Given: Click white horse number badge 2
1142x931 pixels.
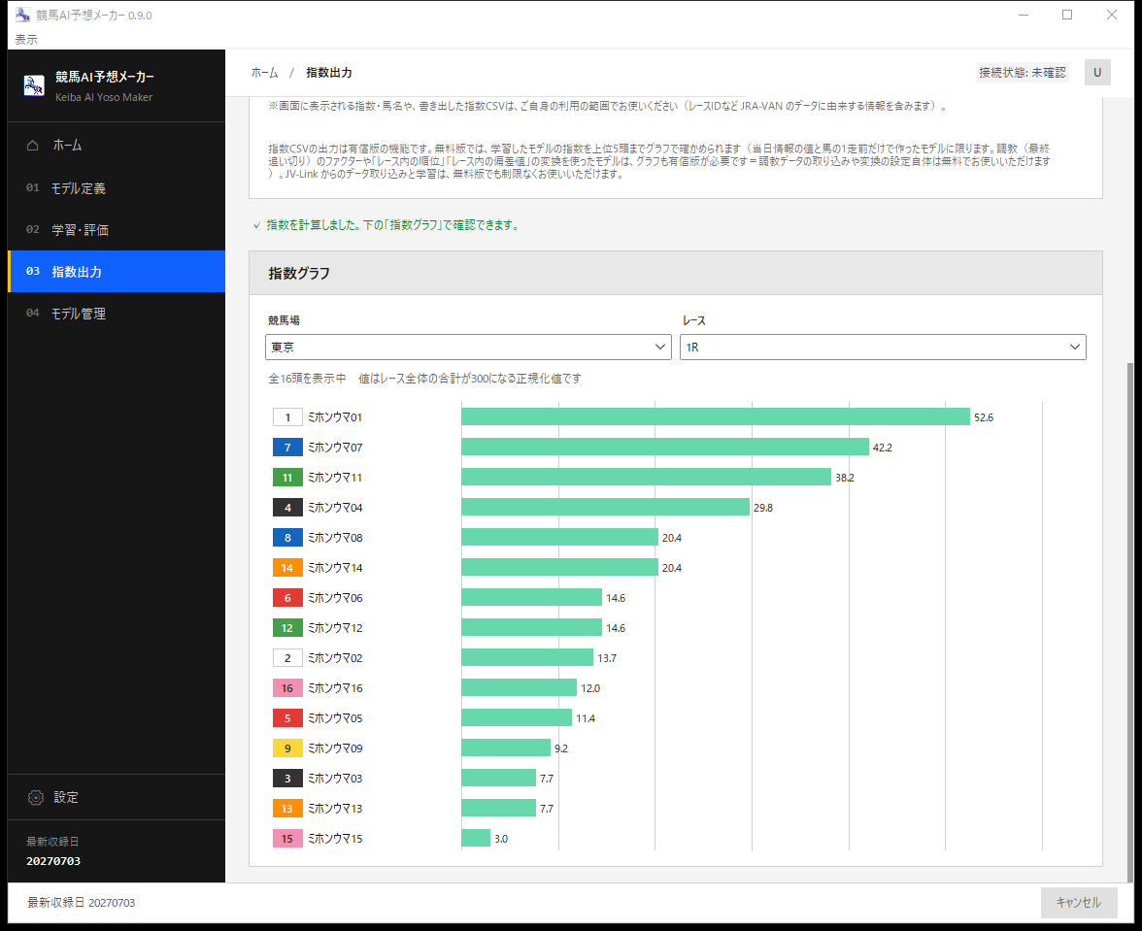Looking at the screenshot, I should pos(287,658).
